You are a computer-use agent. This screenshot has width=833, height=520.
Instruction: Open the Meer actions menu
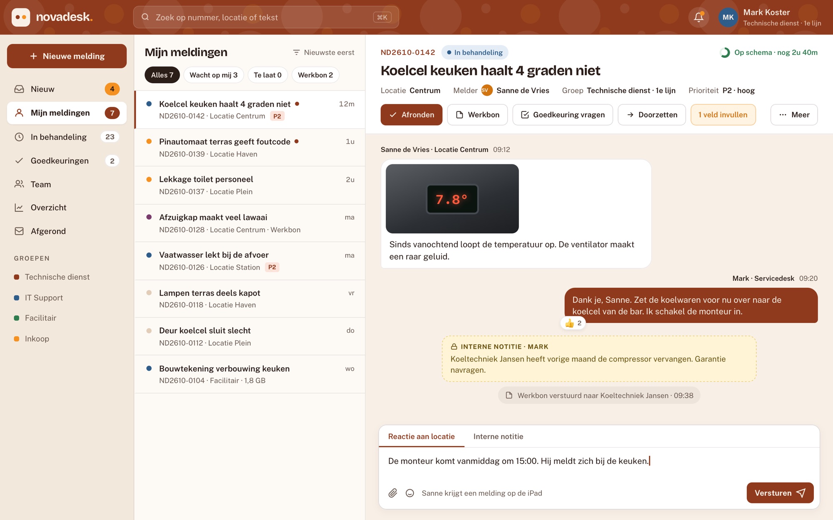pyautogui.click(x=794, y=115)
